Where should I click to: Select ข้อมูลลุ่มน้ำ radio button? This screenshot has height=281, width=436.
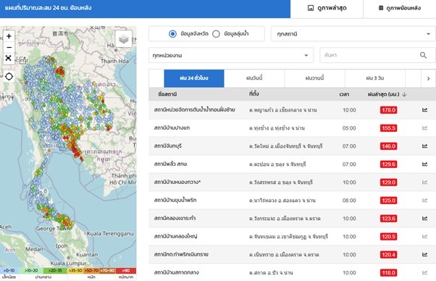[216, 34]
